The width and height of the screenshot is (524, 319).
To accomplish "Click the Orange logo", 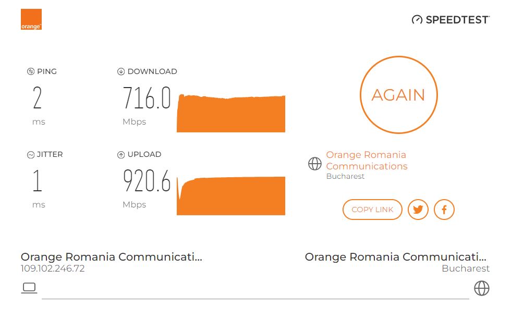I will (x=31, y=19).
